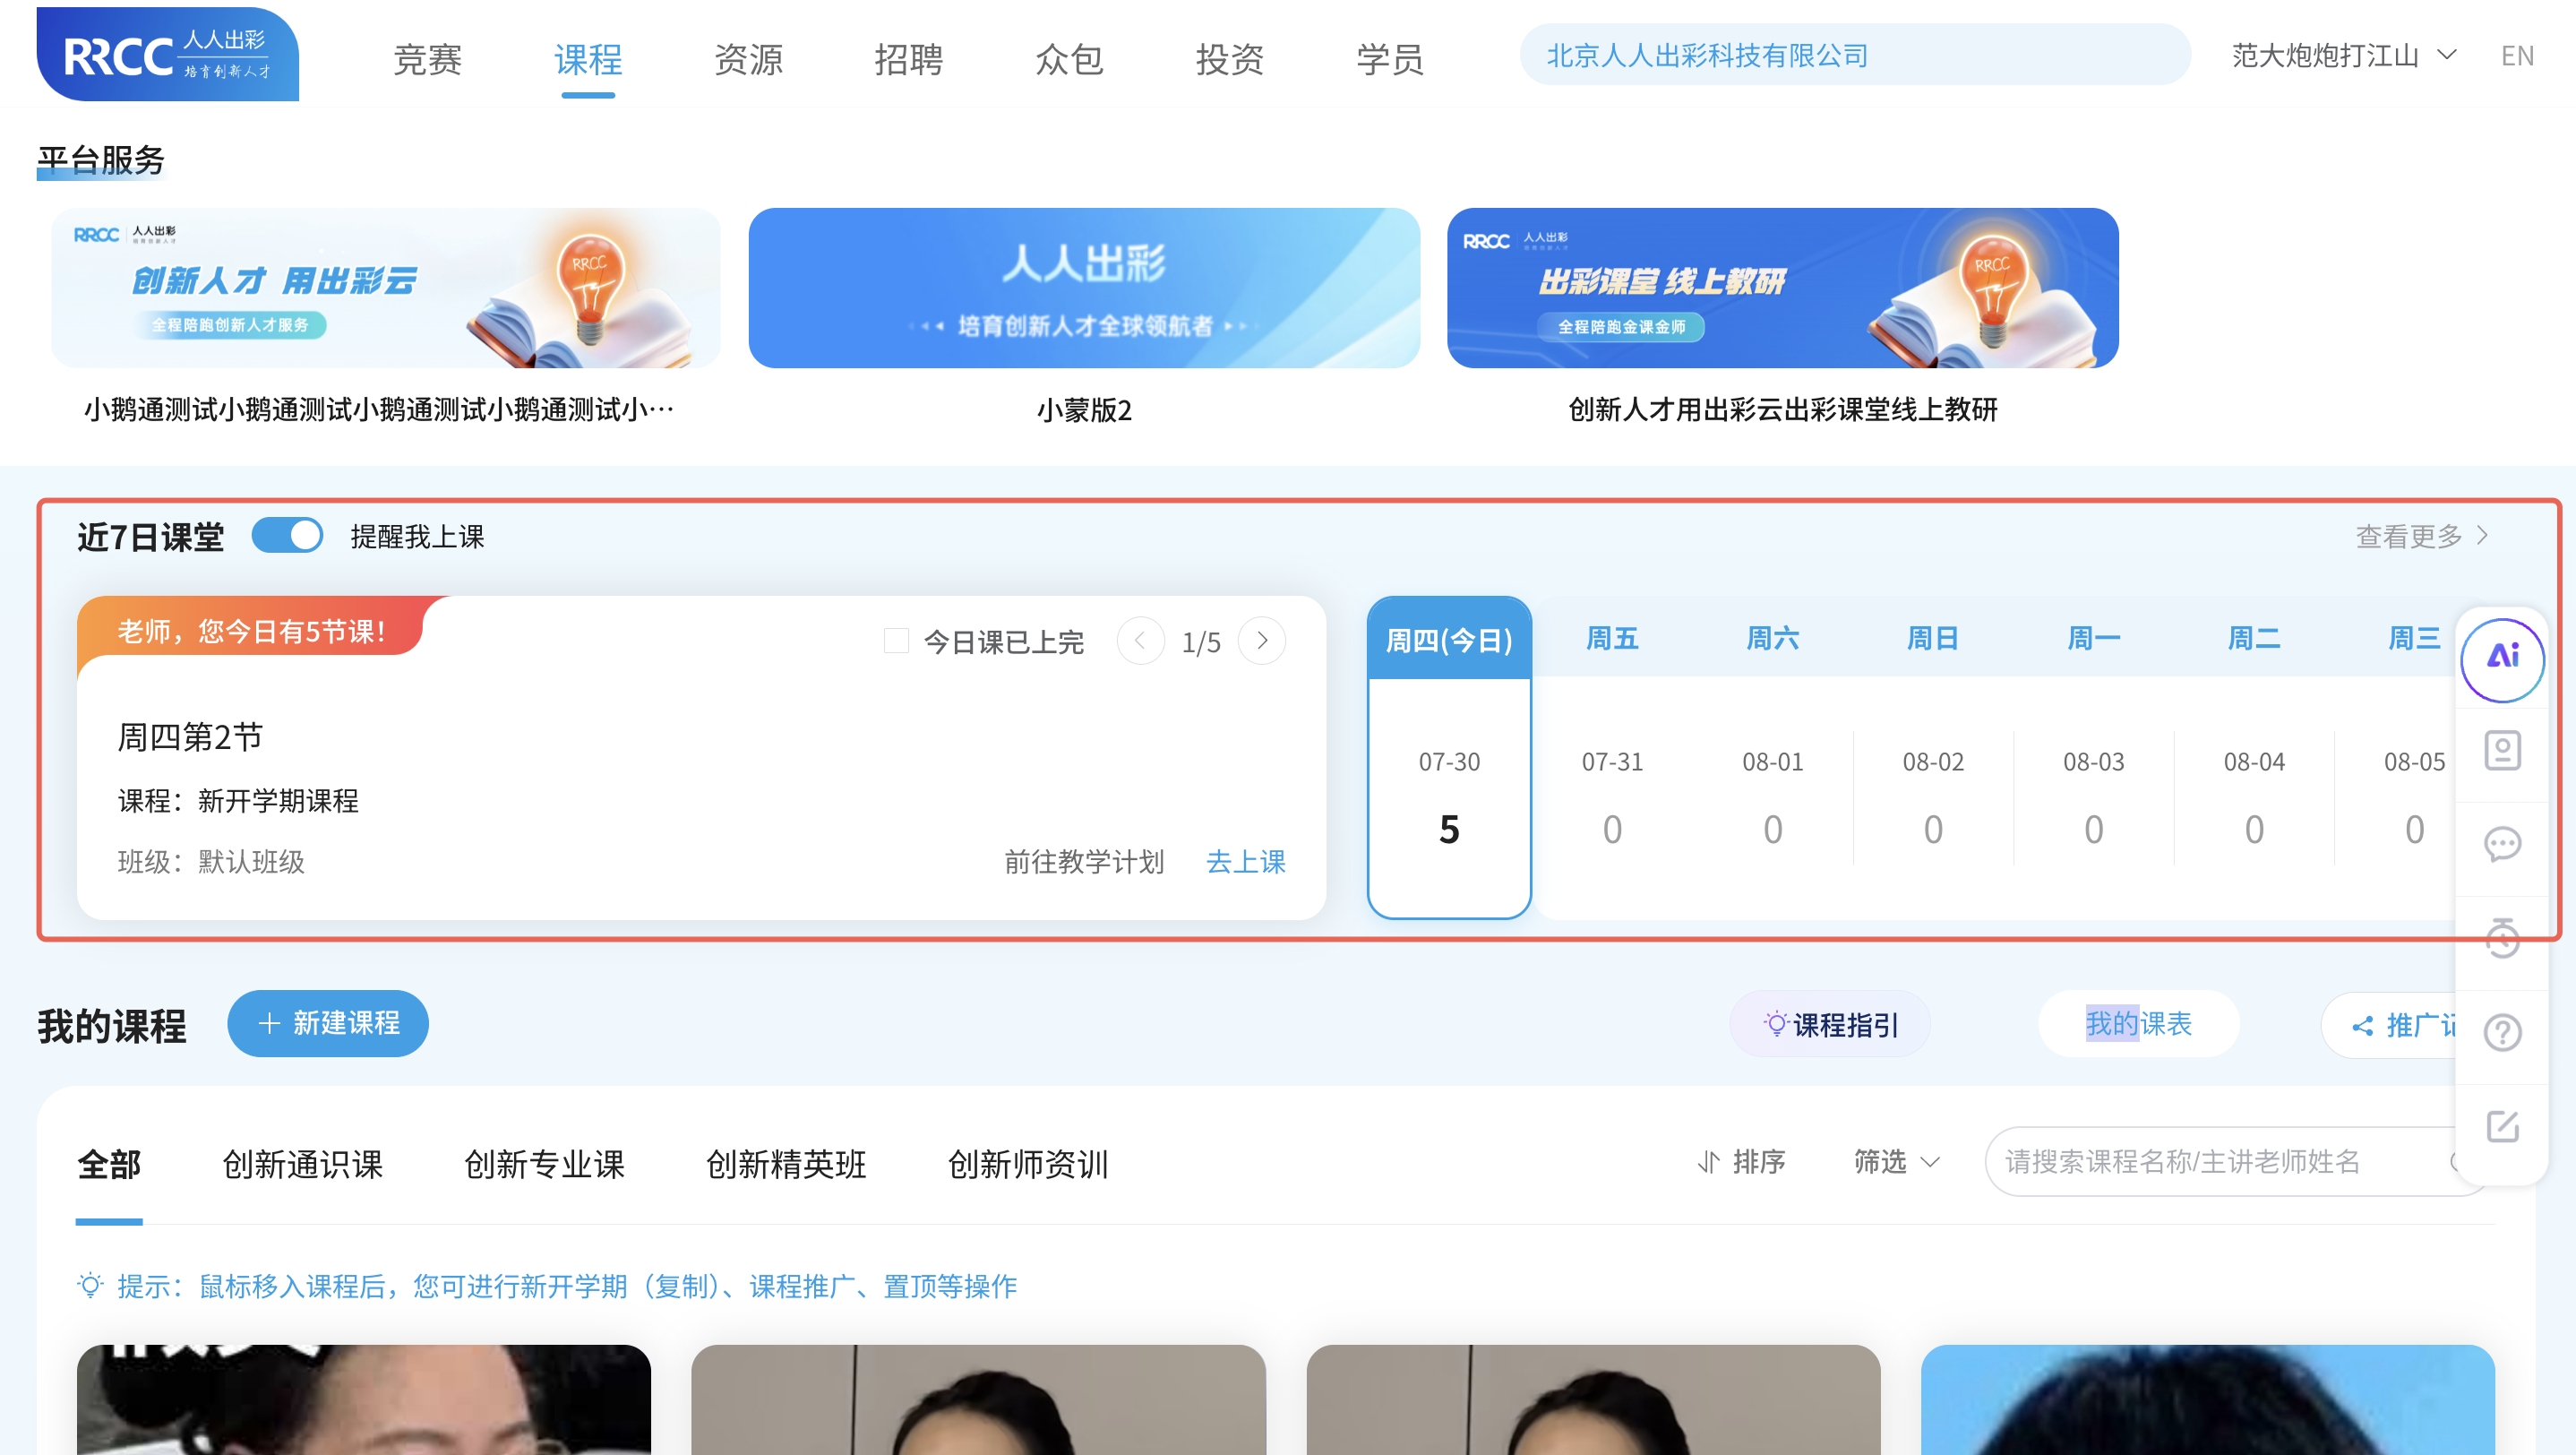This screenshot has width=2576, height=1455.
Task: Click the contact card sidebar icon
Action: click(x=2502, y=750)
